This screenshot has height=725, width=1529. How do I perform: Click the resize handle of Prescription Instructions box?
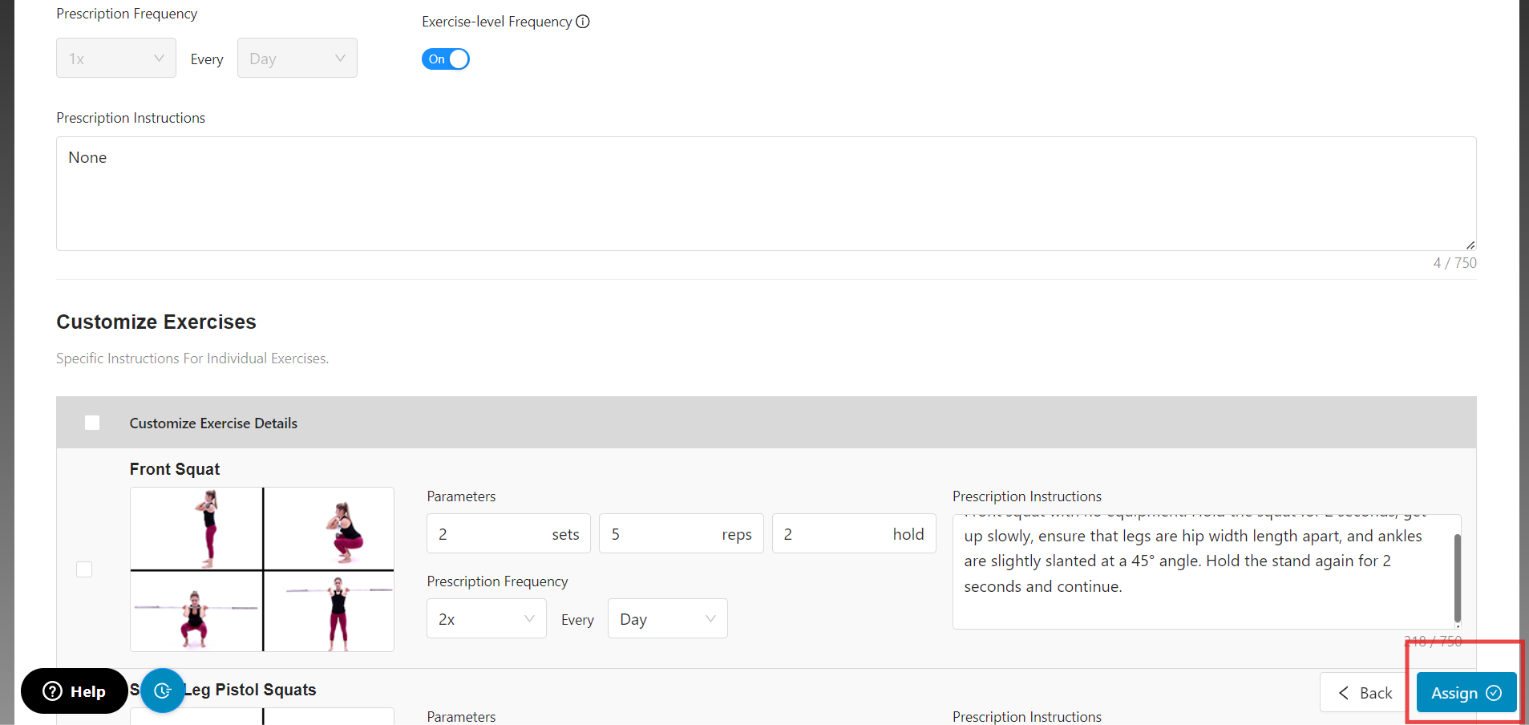point(1470,245)
